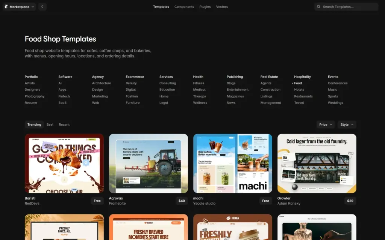Open the Architecture category link
The image size is (385, 240).
(102, 83)
